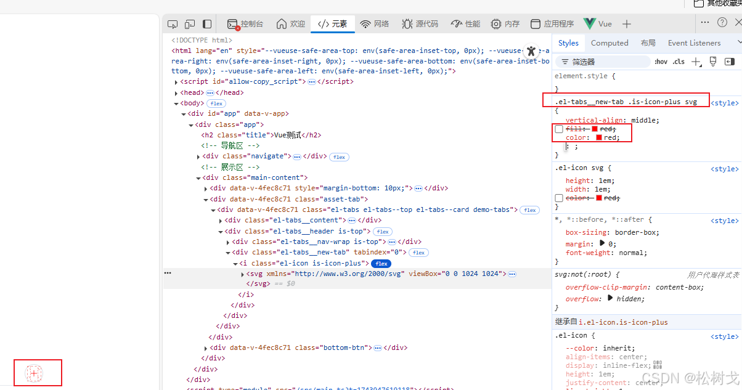Activate the inspect element picker icon

pyautogui.click(x=173, y=24)
